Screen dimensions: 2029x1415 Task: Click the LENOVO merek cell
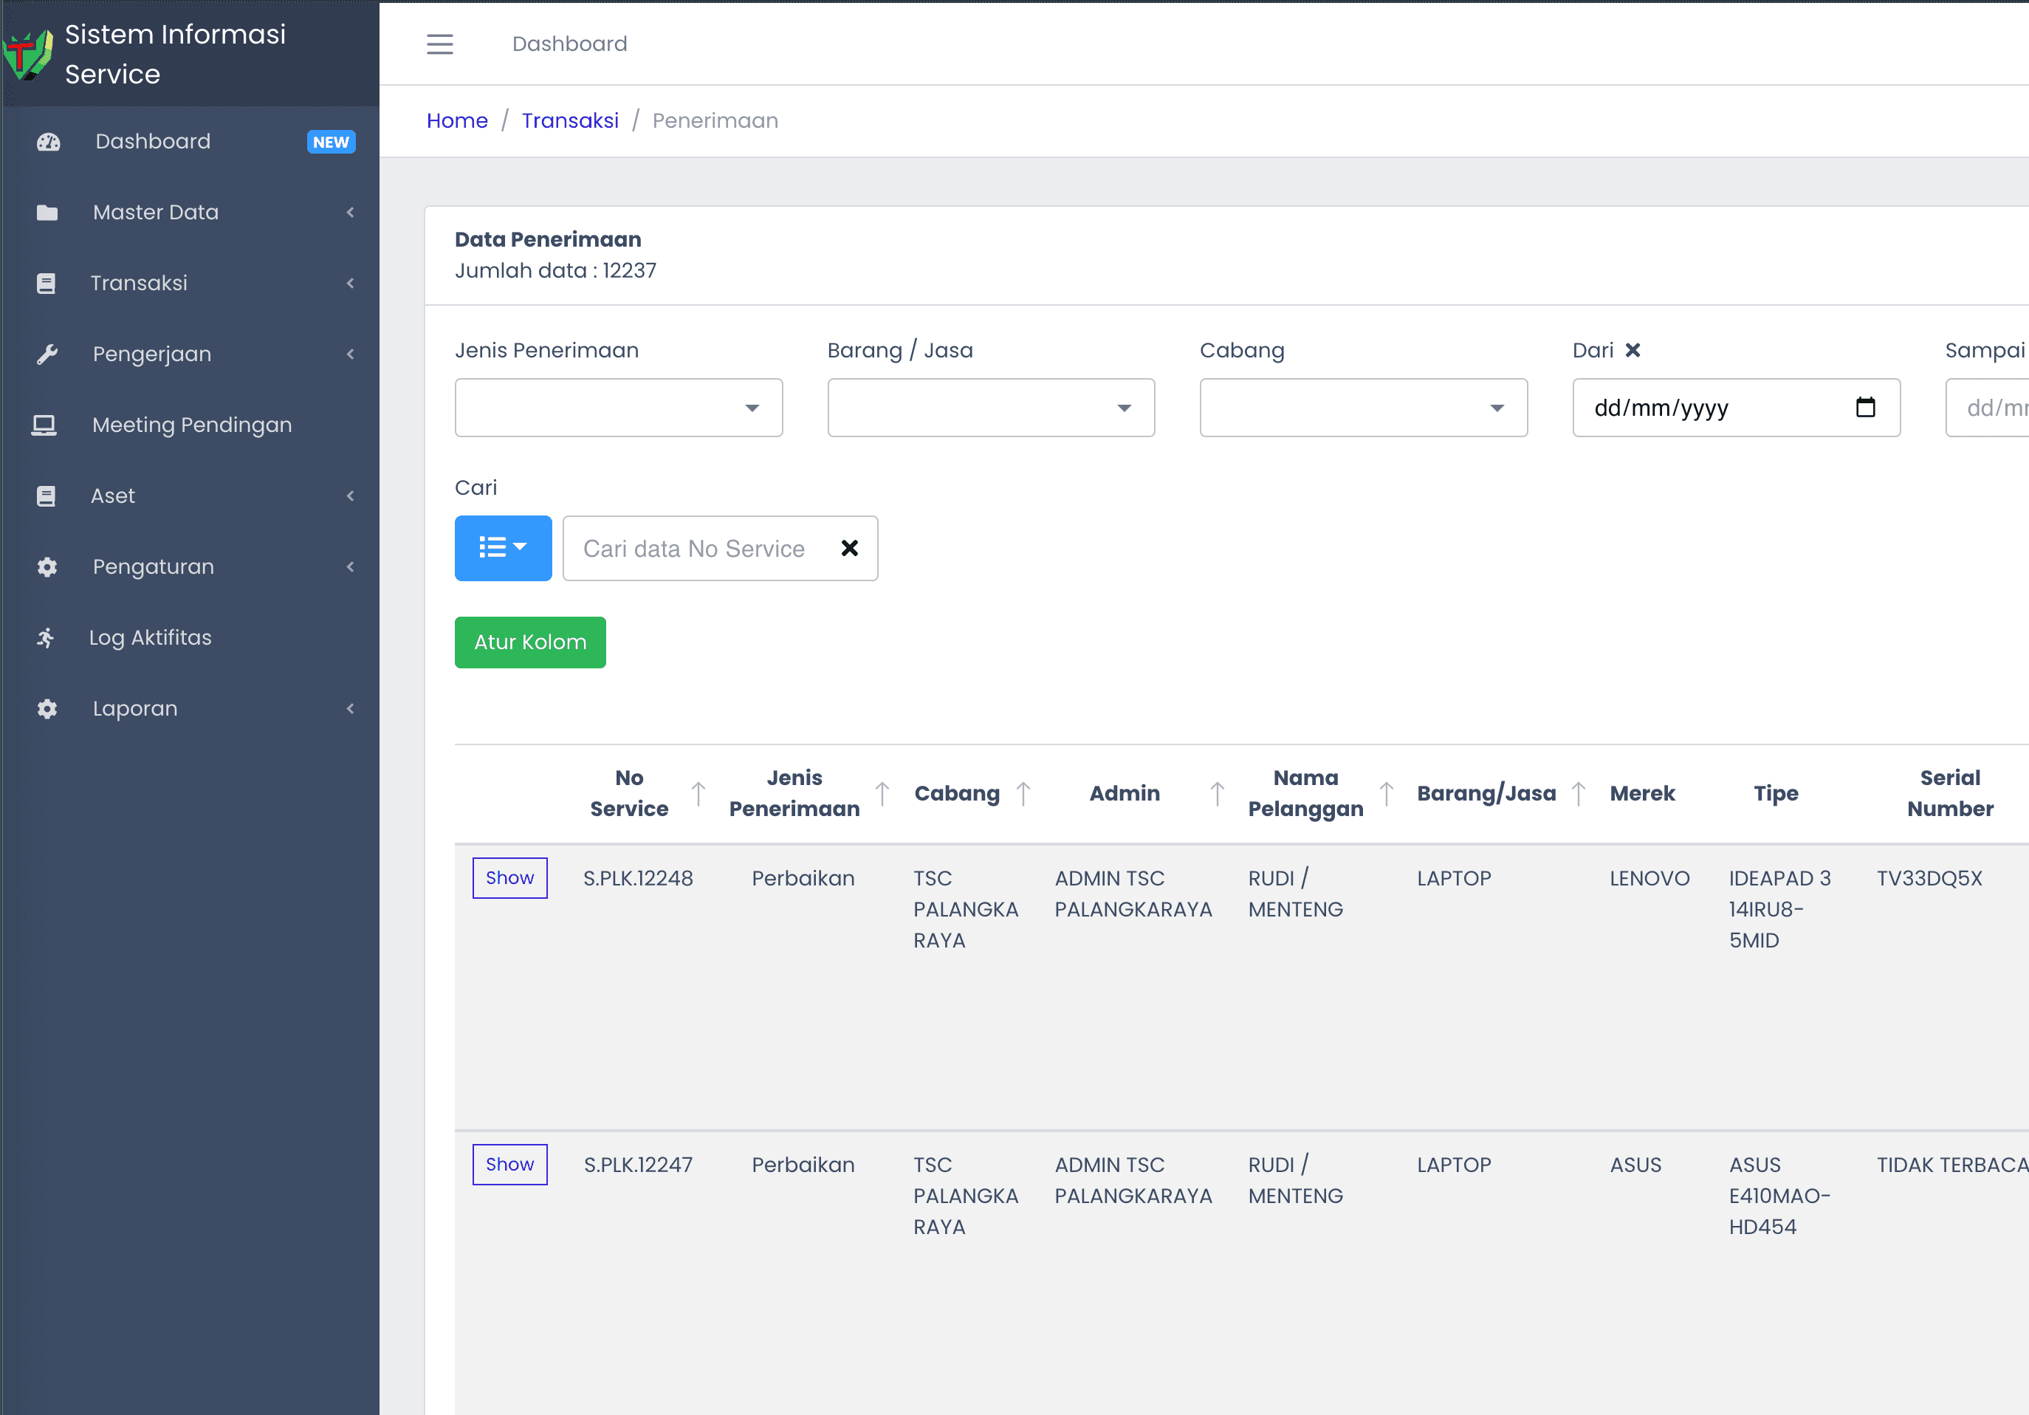[x=1649, y=877]
